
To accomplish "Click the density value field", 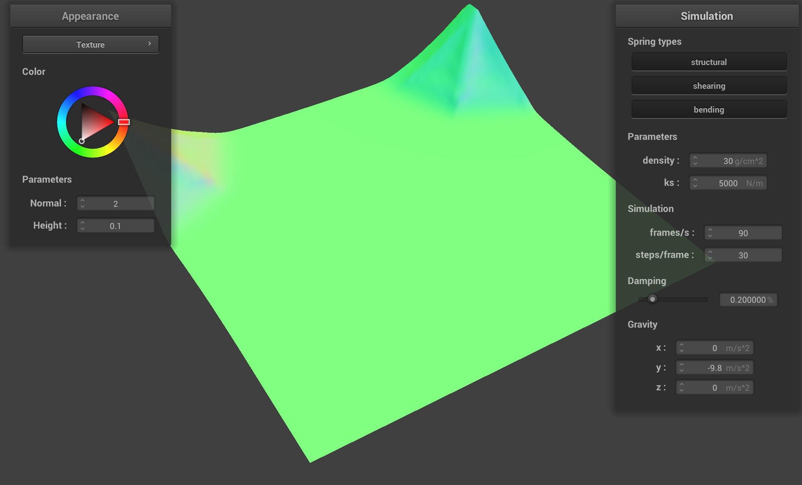I will (728, 160).
